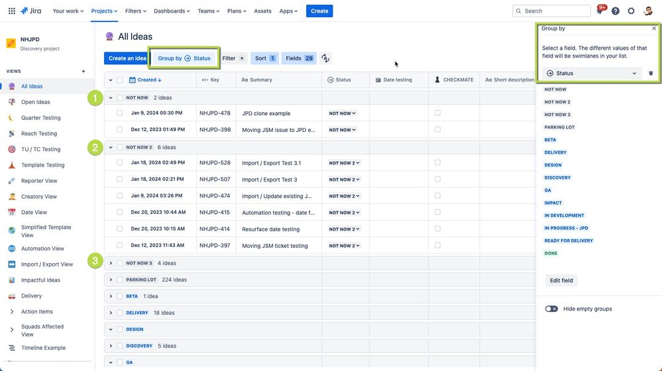This screenshot has width=662, height=371.
Task: Click the auto-save refresh icon beside Fields
Action: tap(325, 58)
